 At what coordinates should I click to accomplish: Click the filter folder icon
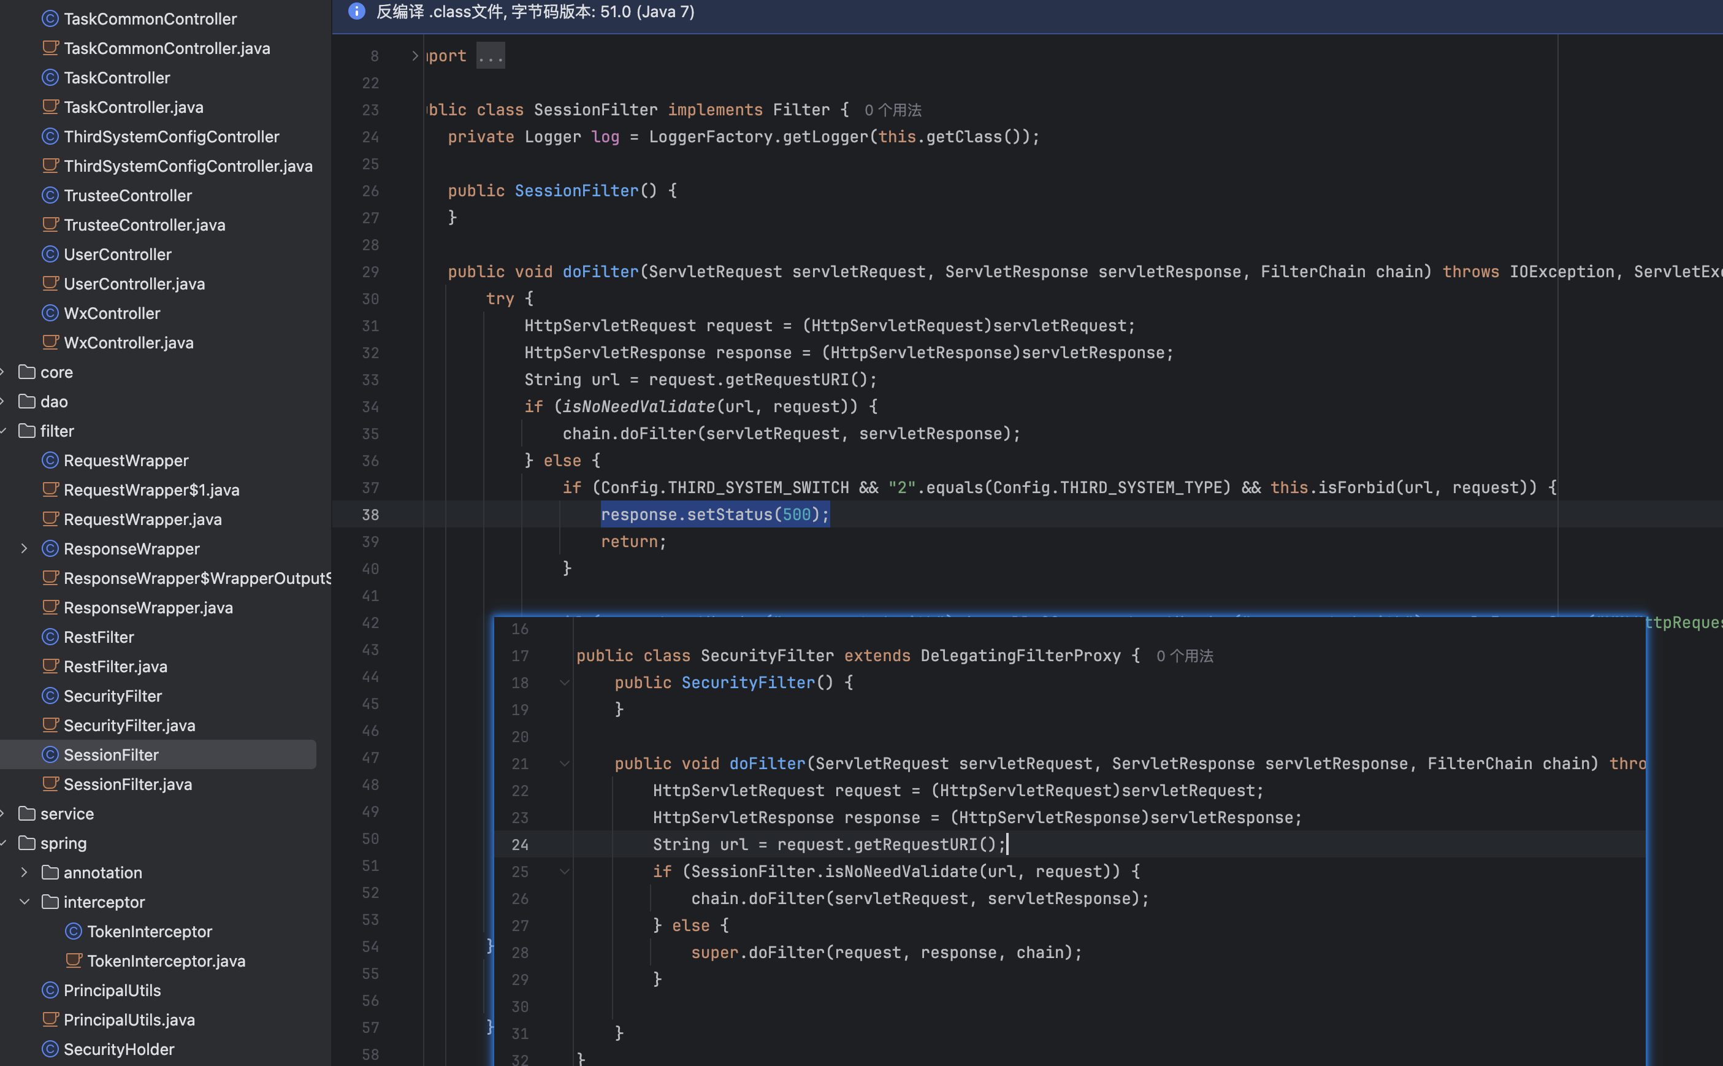click(27, 431)
